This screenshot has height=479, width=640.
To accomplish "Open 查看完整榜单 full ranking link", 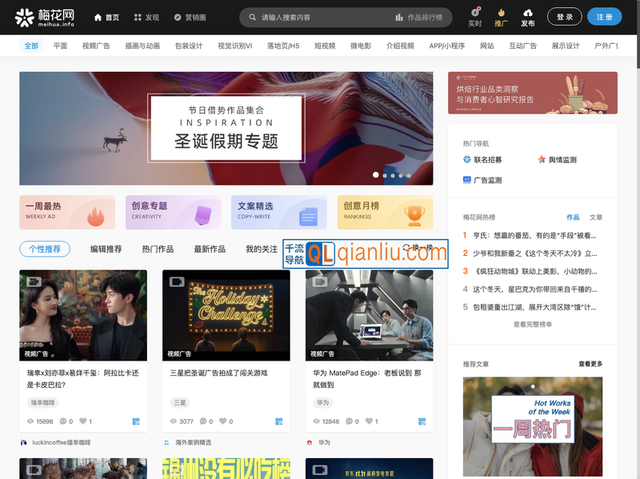I will 532,325.
